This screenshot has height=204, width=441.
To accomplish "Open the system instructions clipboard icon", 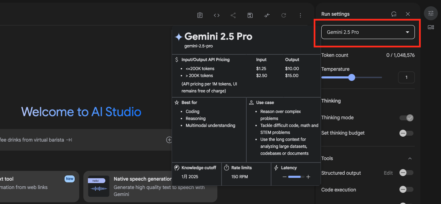I will 200,15.
